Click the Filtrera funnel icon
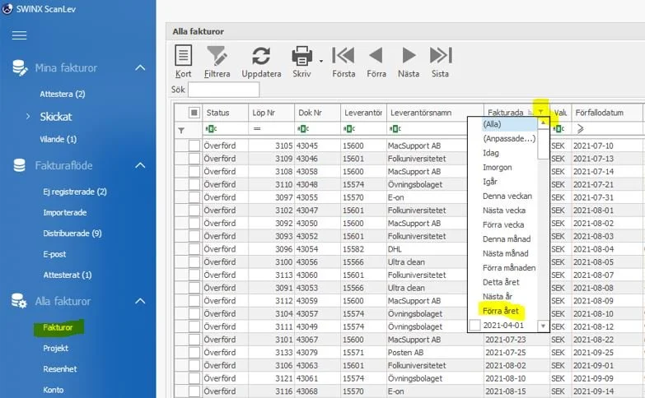Image resolution: width=645 pixels, height=398 pixels. [217, 55]
